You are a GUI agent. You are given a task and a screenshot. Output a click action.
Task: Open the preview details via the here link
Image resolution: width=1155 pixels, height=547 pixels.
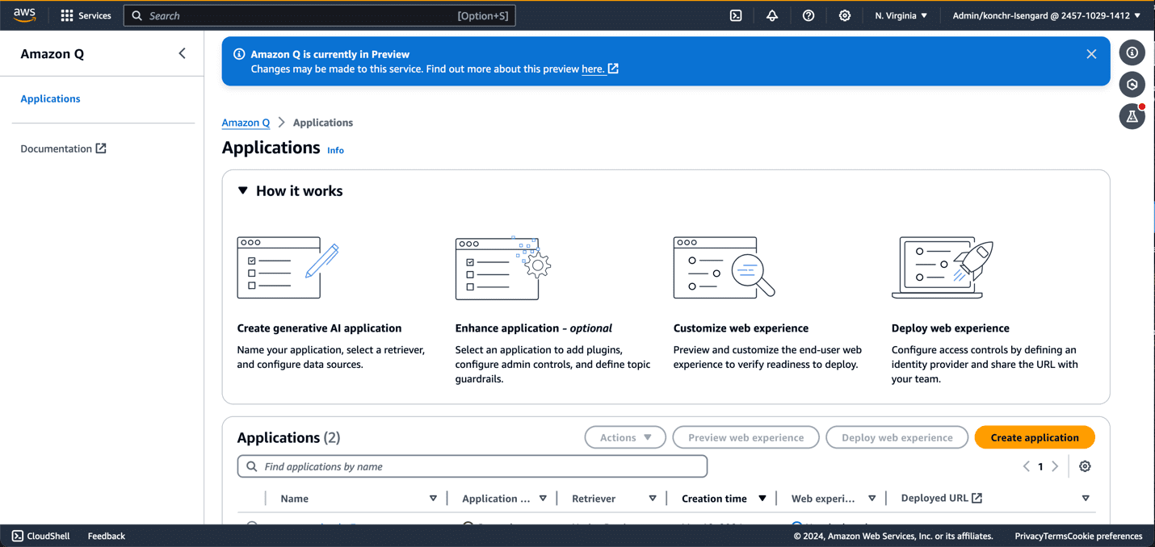click(594, 69)
